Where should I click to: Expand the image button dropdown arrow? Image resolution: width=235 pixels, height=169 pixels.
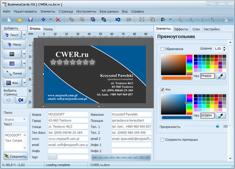24,54
